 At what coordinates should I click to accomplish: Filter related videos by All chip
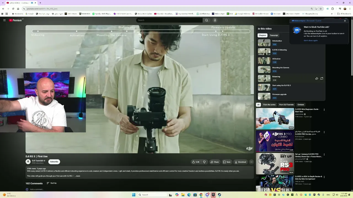point(258,105)
